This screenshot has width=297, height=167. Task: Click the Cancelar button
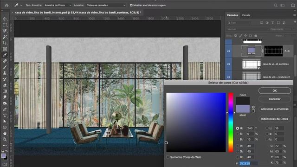pos(275,99)
